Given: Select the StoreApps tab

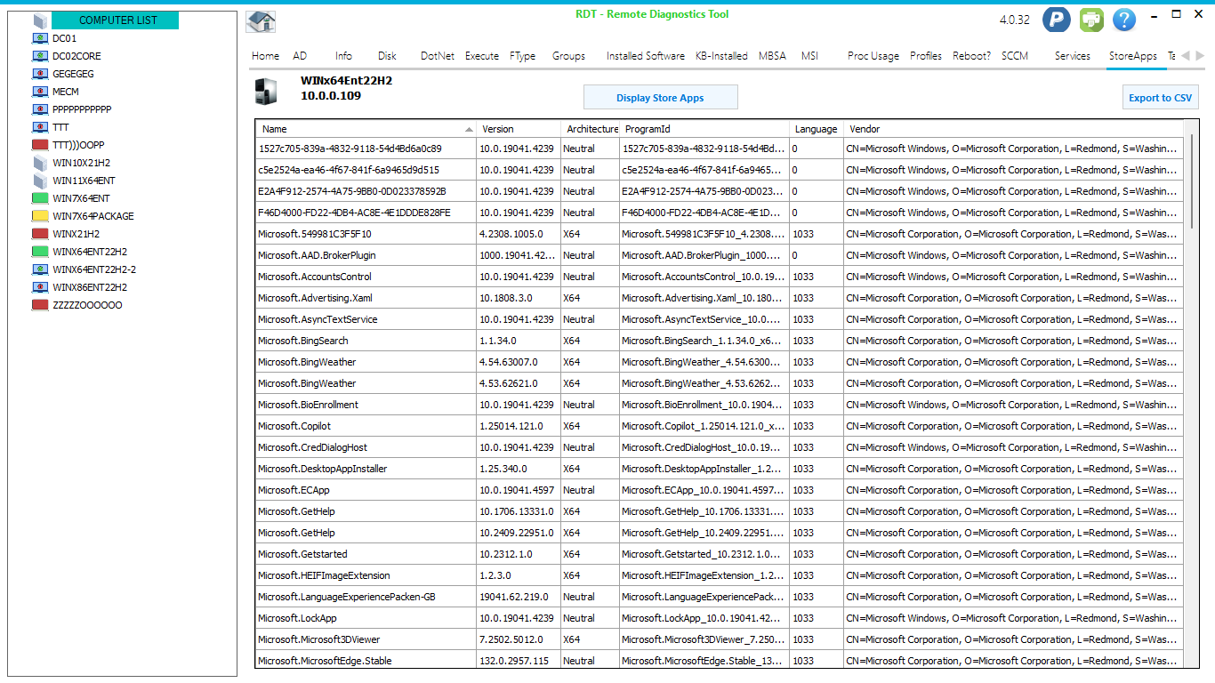Looking at the screenshot, I should tap(1133, 55).
